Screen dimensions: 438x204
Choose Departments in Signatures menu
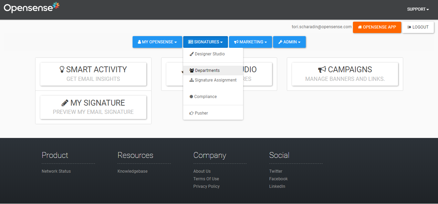point(213,71)
